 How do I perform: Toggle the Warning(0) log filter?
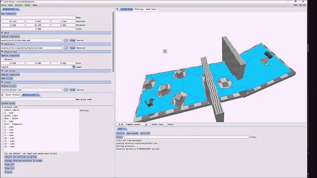tap(133, 133)
